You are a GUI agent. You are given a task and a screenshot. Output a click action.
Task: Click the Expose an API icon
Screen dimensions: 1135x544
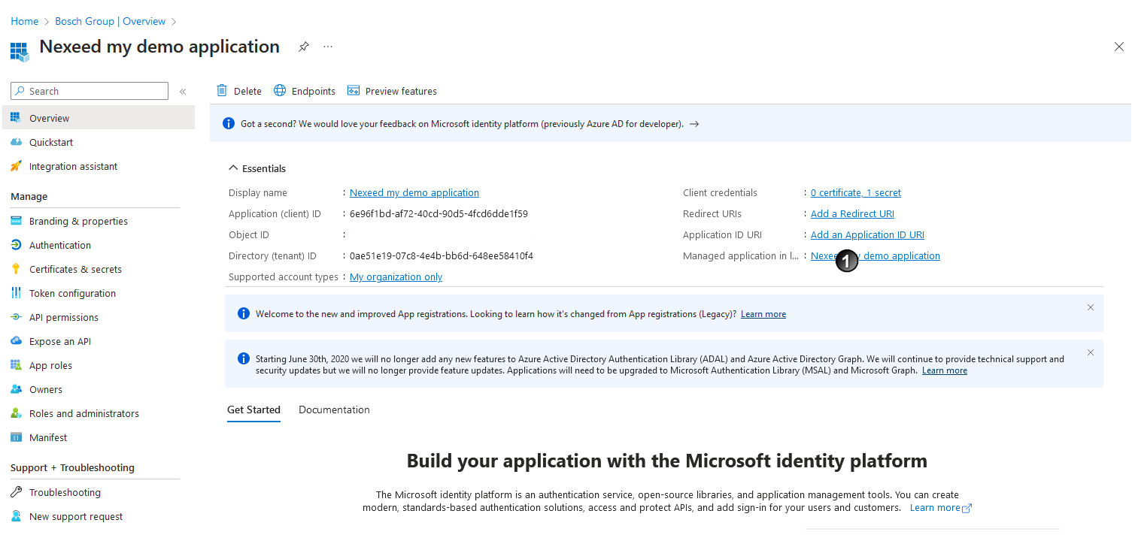16,341
